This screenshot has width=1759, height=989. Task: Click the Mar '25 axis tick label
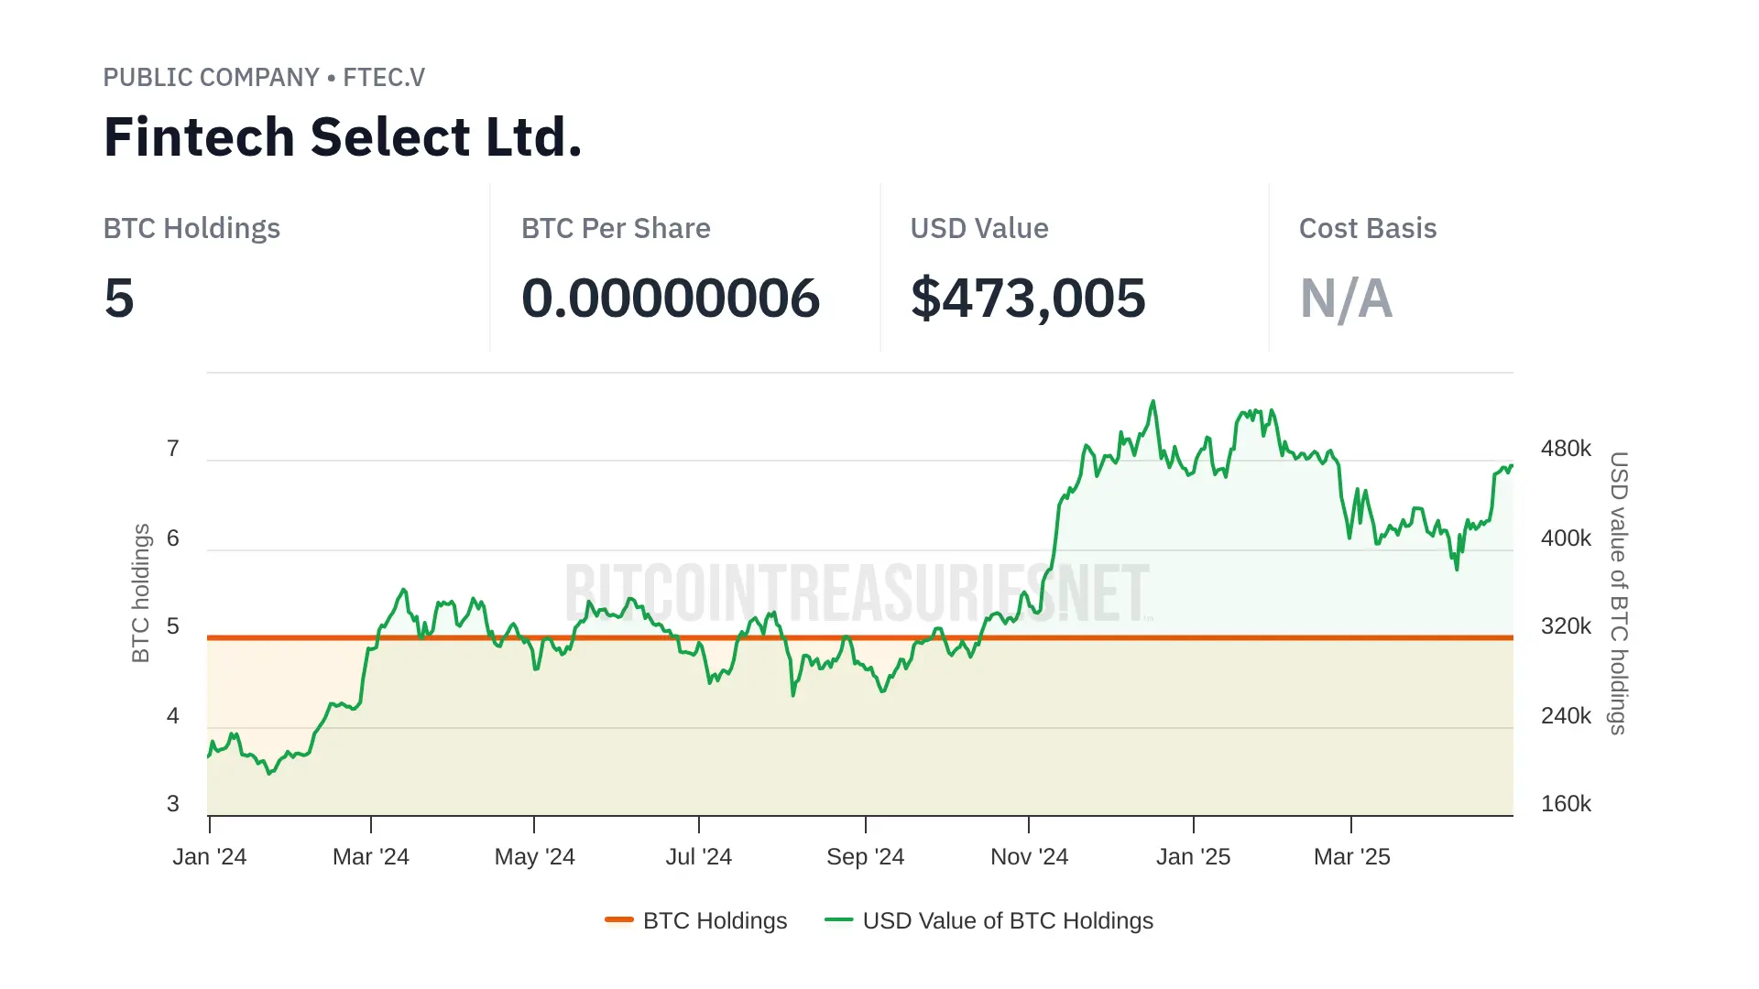point(1351,856)
